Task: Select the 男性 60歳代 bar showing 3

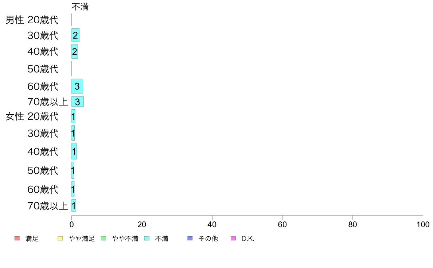Action: pos(77,86)
